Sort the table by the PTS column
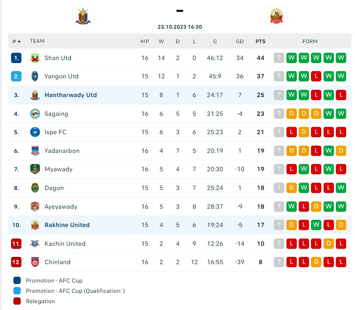This screenshot has height=310, width=355. pos(260,41)
